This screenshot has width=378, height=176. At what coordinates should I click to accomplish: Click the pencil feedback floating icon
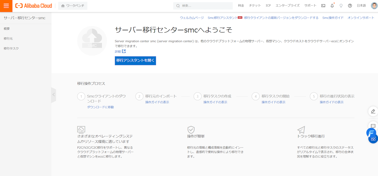pos(373,111)
